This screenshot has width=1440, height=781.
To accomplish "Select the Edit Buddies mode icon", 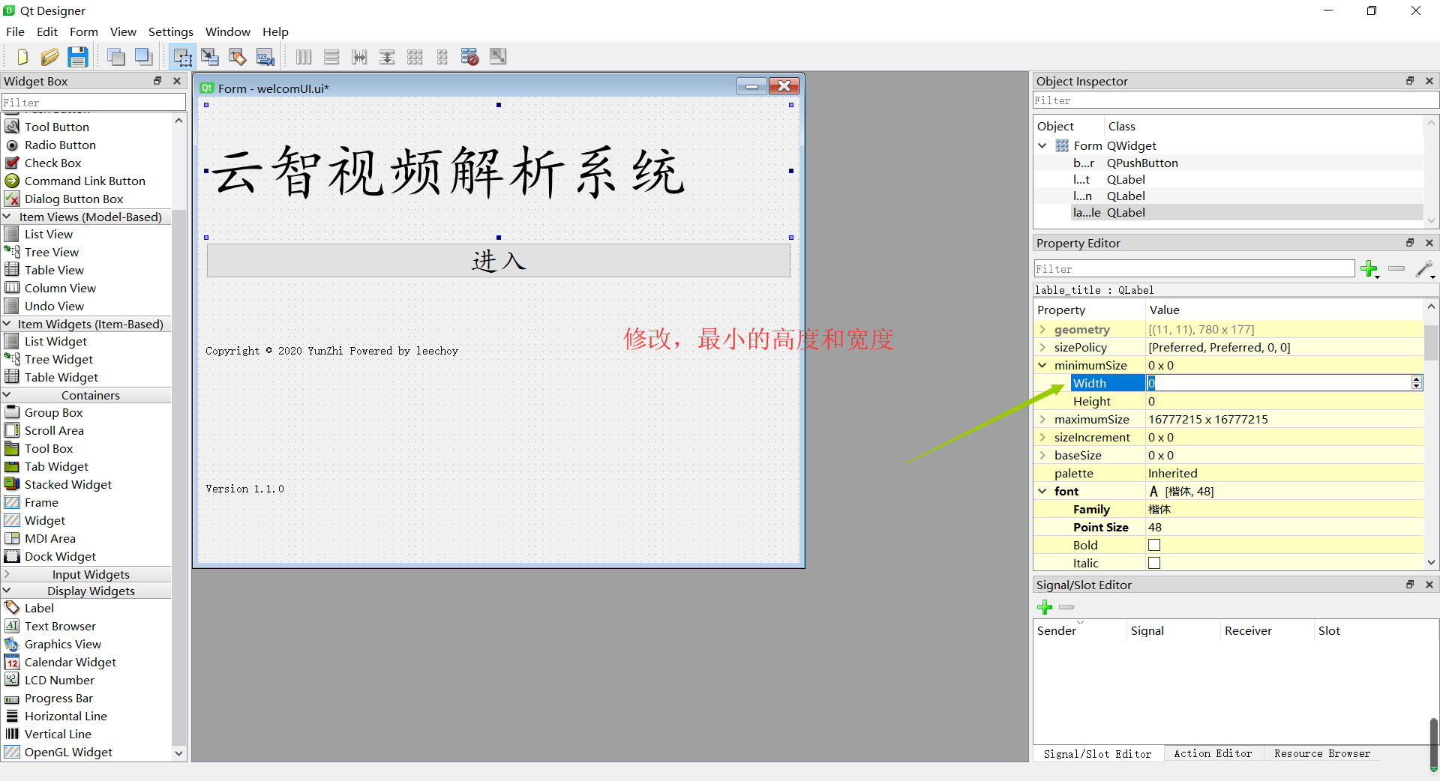I will (x=238, y=57).
